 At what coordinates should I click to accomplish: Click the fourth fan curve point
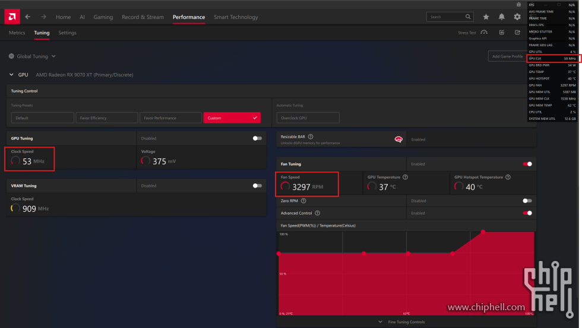pos(453,253)
